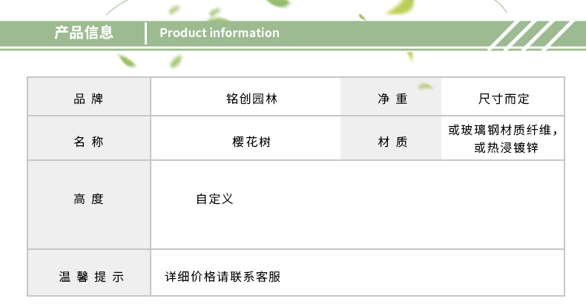Click the white vertical divider in header
Screen dimensions: 586x307
(x=147, y=33)
